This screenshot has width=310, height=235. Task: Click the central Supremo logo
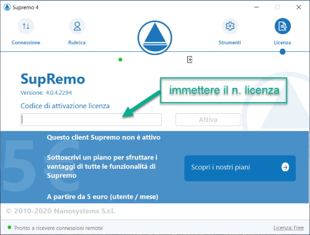[155, 38]
